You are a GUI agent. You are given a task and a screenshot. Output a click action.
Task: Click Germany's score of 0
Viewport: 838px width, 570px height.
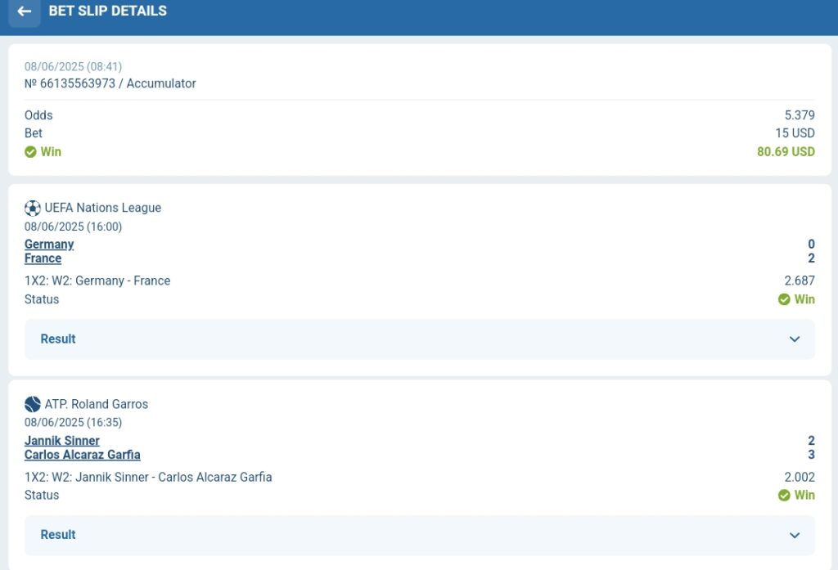click(811, 245)
